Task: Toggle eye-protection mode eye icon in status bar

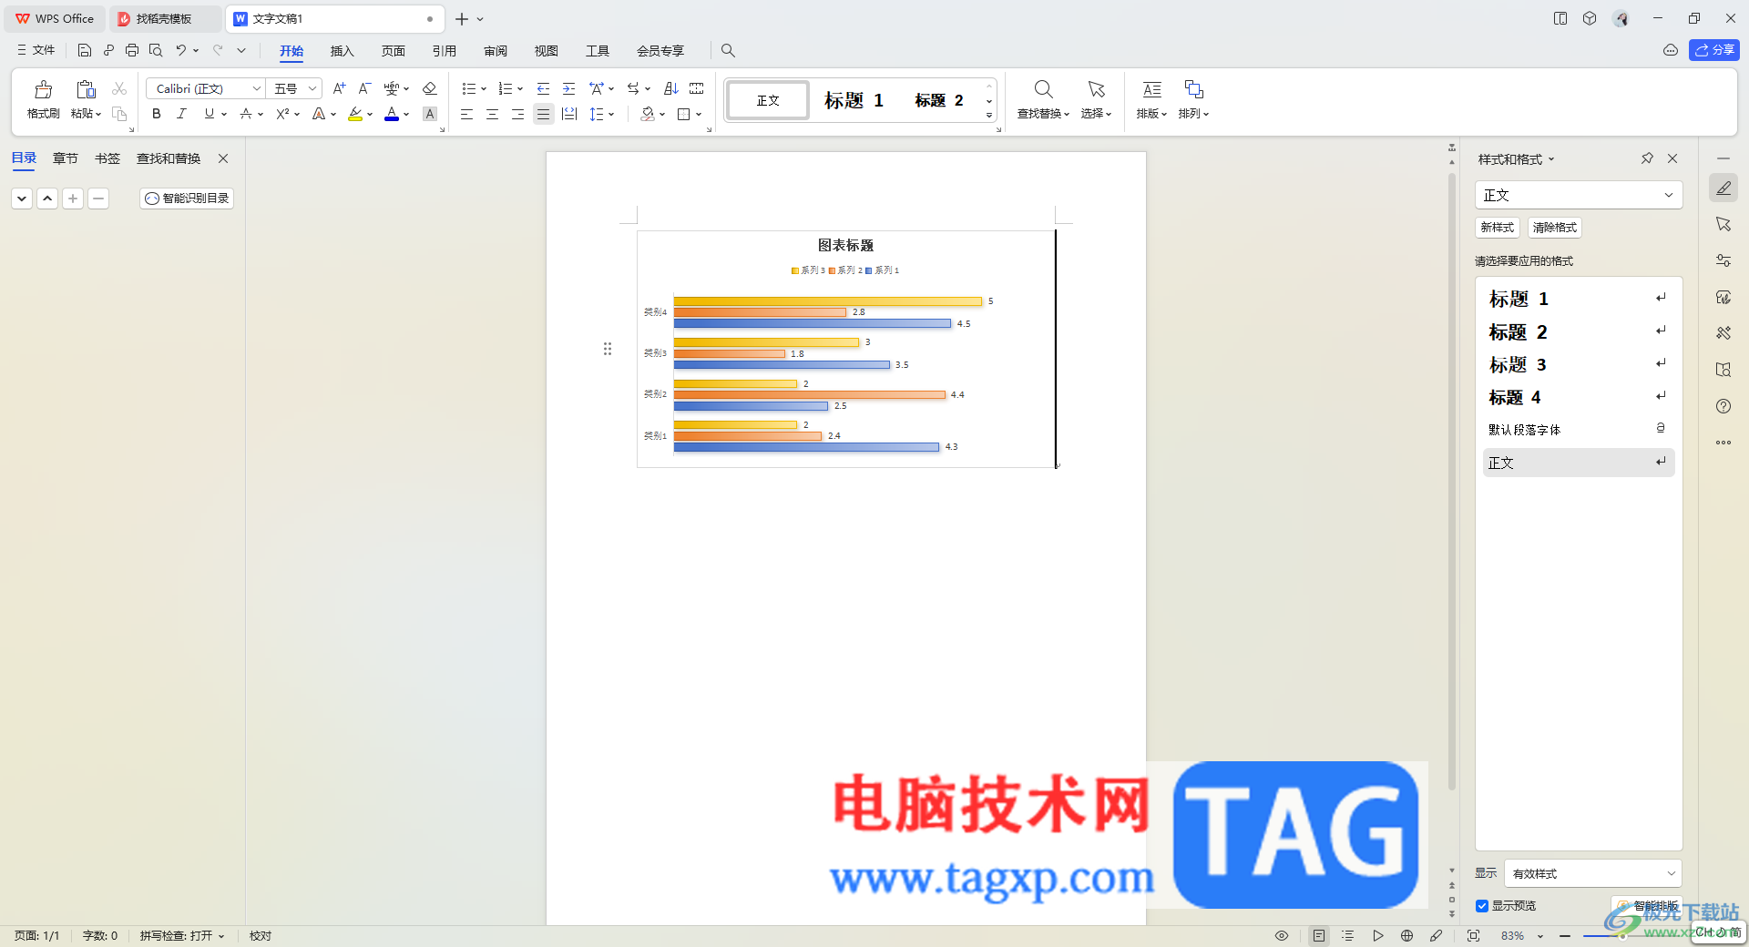Action: 1282,935
